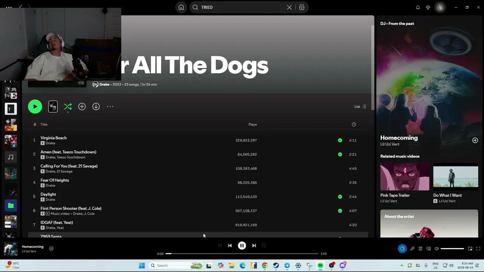
Task: Open the mini player
Action: (x=470, y=249)
